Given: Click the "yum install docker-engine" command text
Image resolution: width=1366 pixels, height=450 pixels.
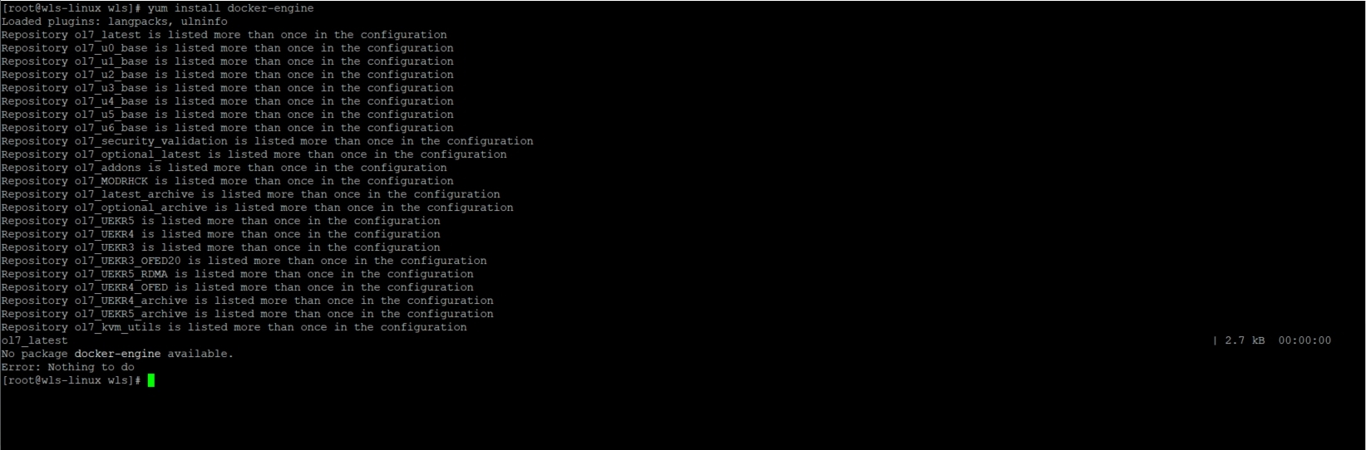Looking at the screenshot, I should (230, 8).
